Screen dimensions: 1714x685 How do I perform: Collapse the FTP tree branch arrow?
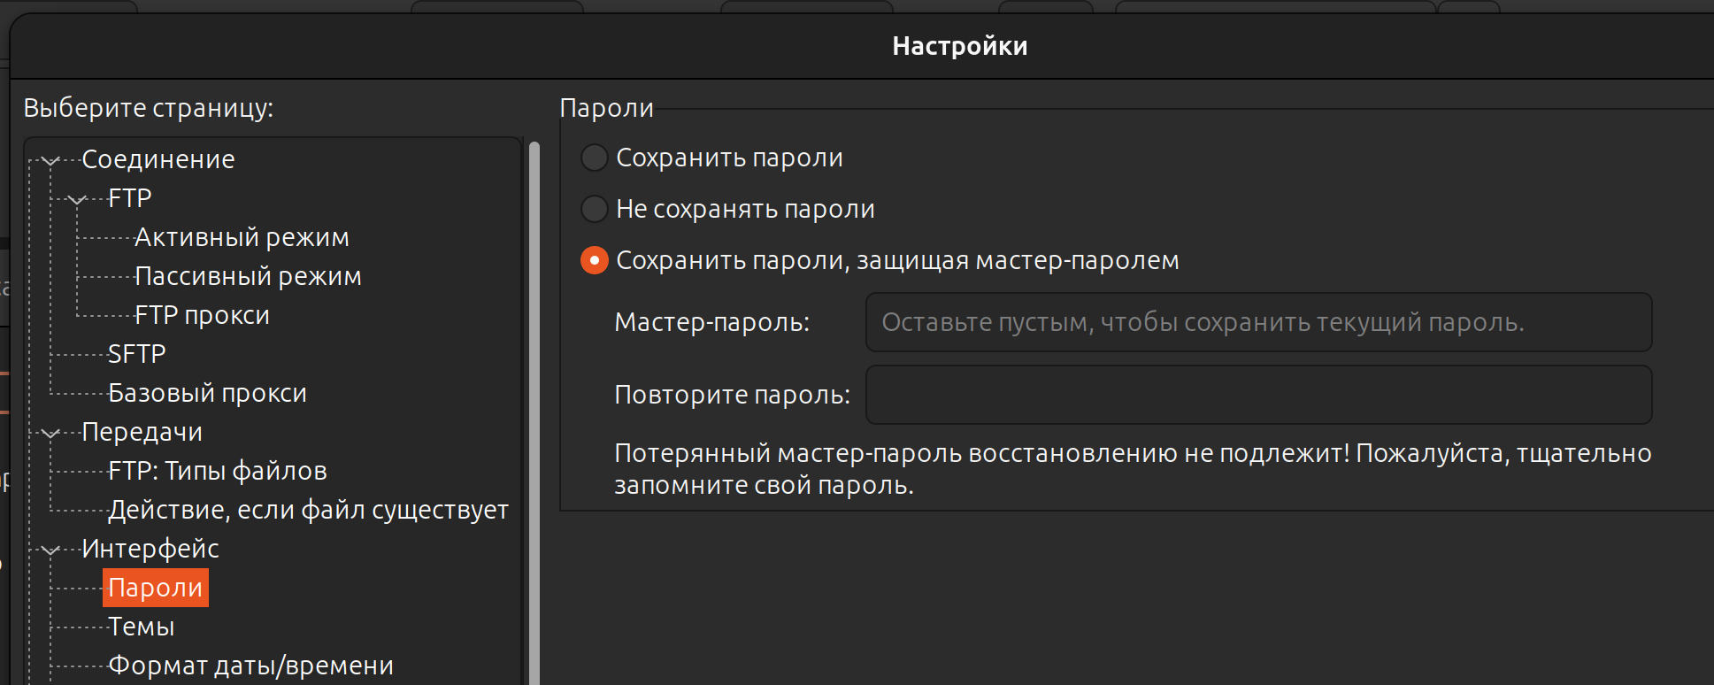(78, 199)
